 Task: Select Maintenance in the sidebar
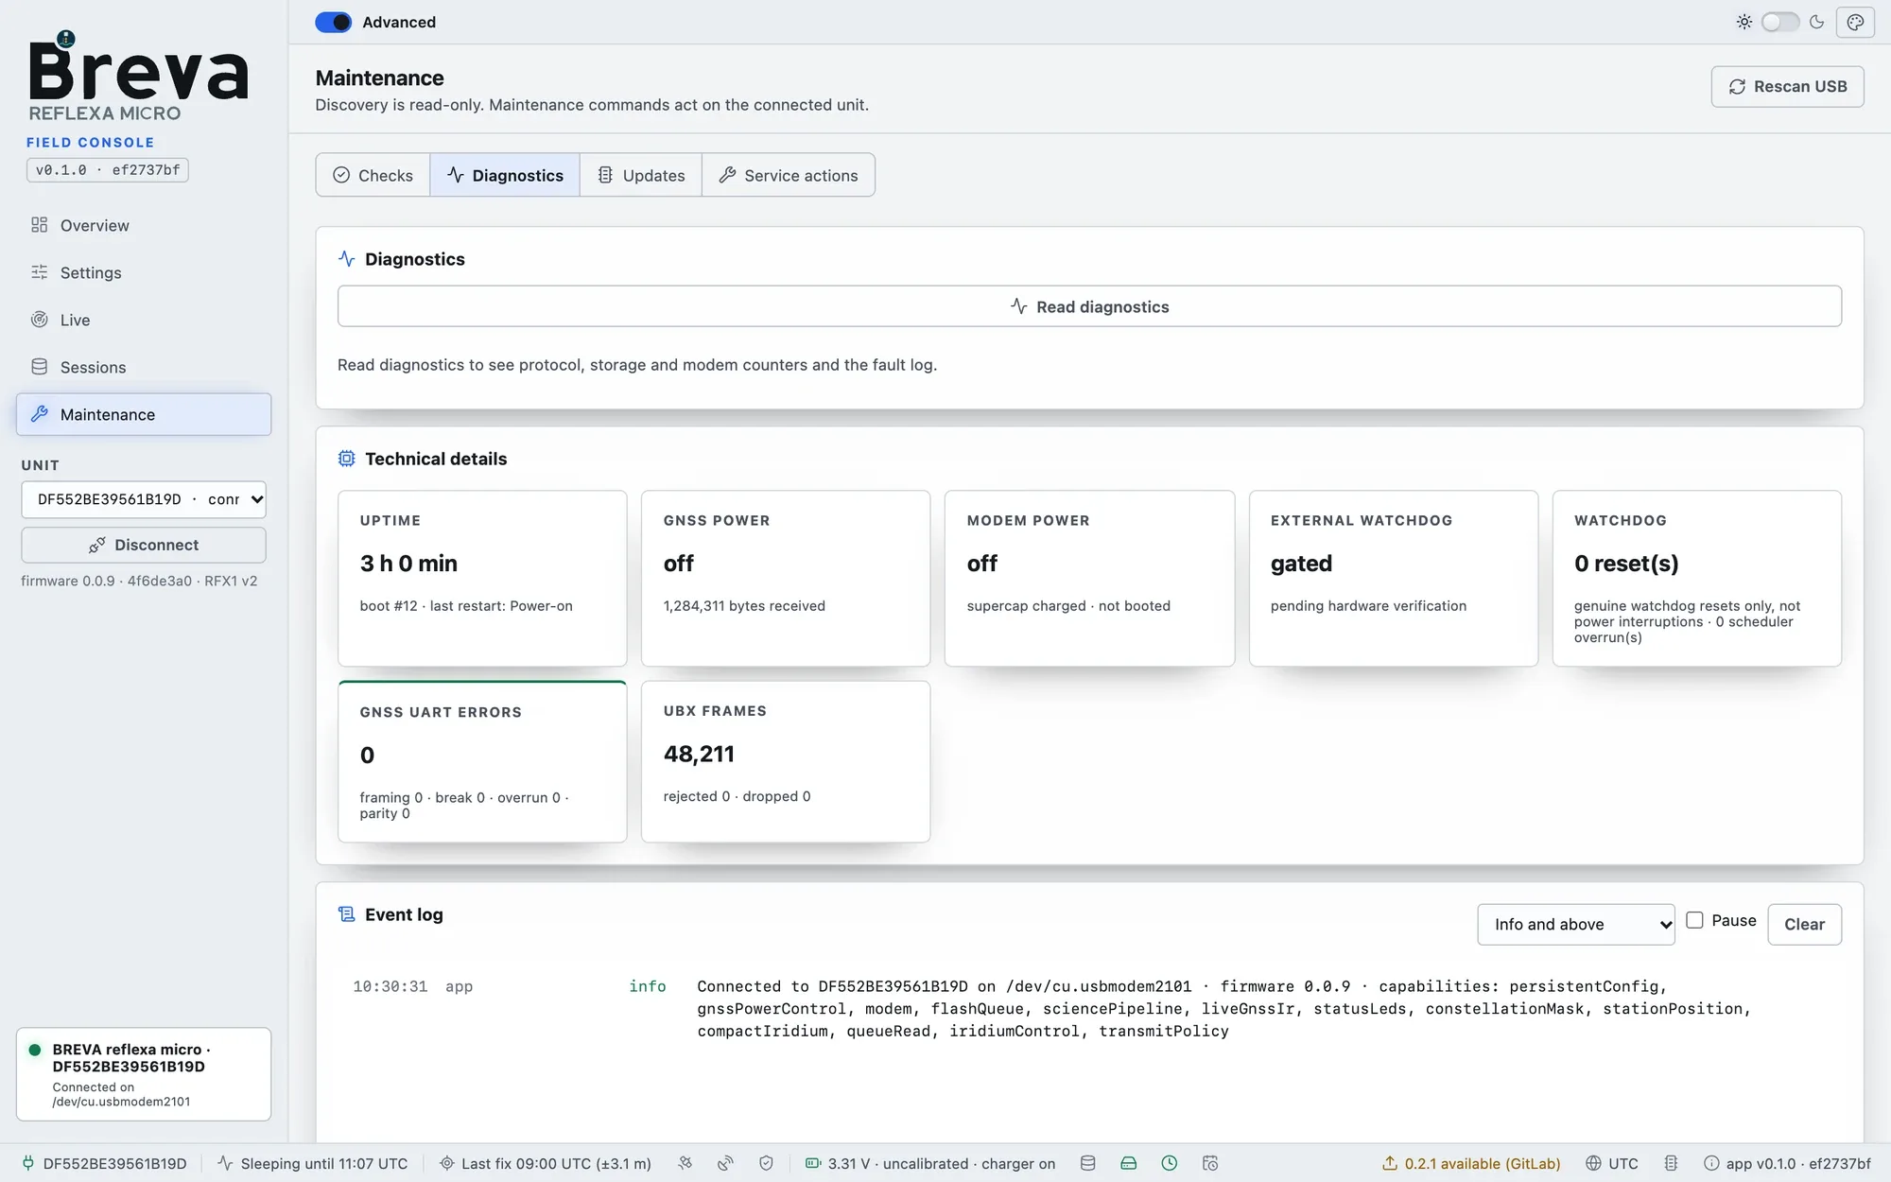pyautogui.click(x=144, y=414)
